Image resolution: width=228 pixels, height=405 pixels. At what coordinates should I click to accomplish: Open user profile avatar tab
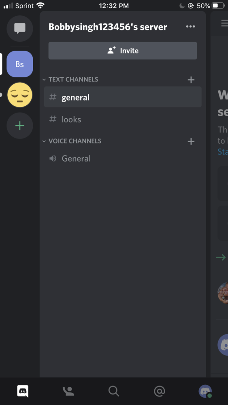(205, 391)
